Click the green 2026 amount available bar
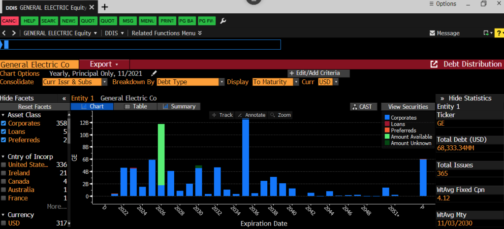This screenshot has width=504, height=229. (161, 155)
